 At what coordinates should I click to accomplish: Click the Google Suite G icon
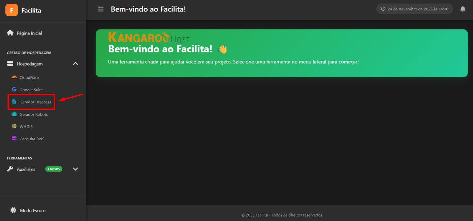click(x=14, y=90)
